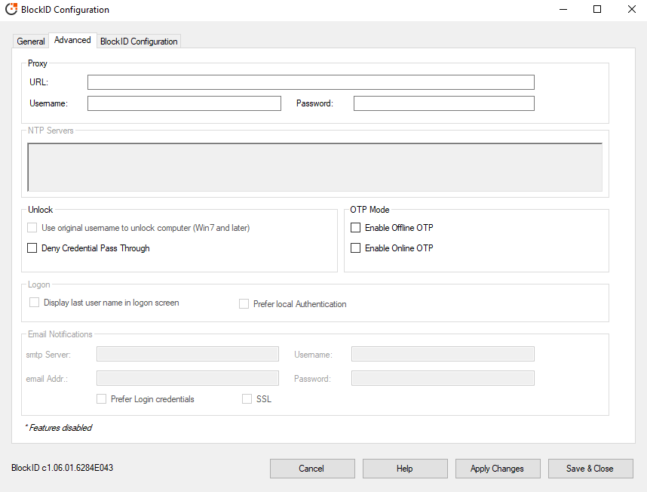
Task: Check Deny Credential Pass Through
Action: pos(32,247)
